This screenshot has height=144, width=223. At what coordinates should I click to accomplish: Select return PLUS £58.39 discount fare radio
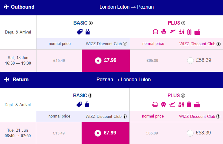190,133
